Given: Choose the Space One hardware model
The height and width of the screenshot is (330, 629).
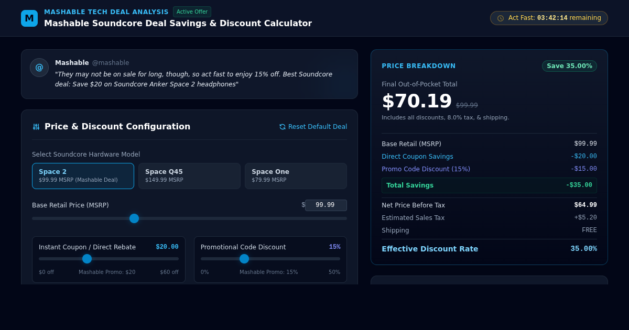Looking at the screenshot, I should (x=296, y=176).
